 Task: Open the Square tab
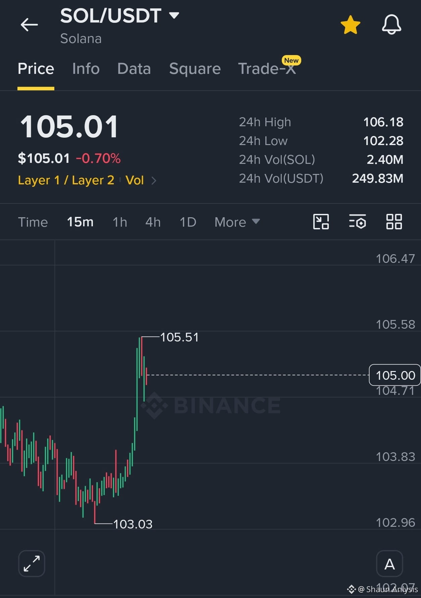195,69
